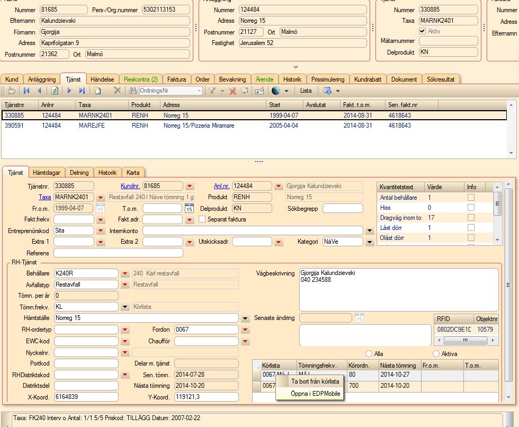Click the Kvantitetstext list scrollbar thumb

497,203
